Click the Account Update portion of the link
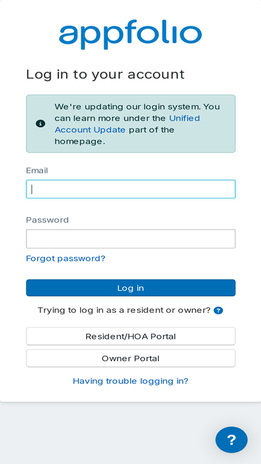The height and width of the screenshot is (464, 261). (x=90, y=130)
